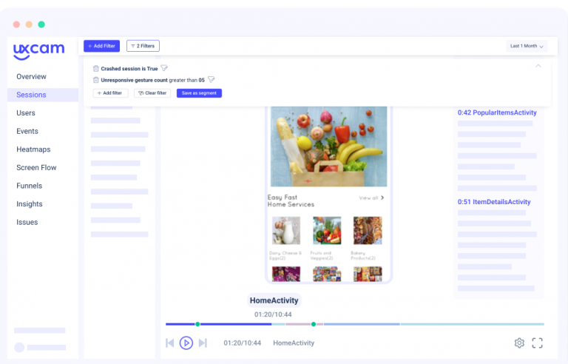Image resolution: width=568 pixels, height=364 pixels.
Task: Click funnel icon beside Unresponsive gesture filter
Action: pos(212,79)
